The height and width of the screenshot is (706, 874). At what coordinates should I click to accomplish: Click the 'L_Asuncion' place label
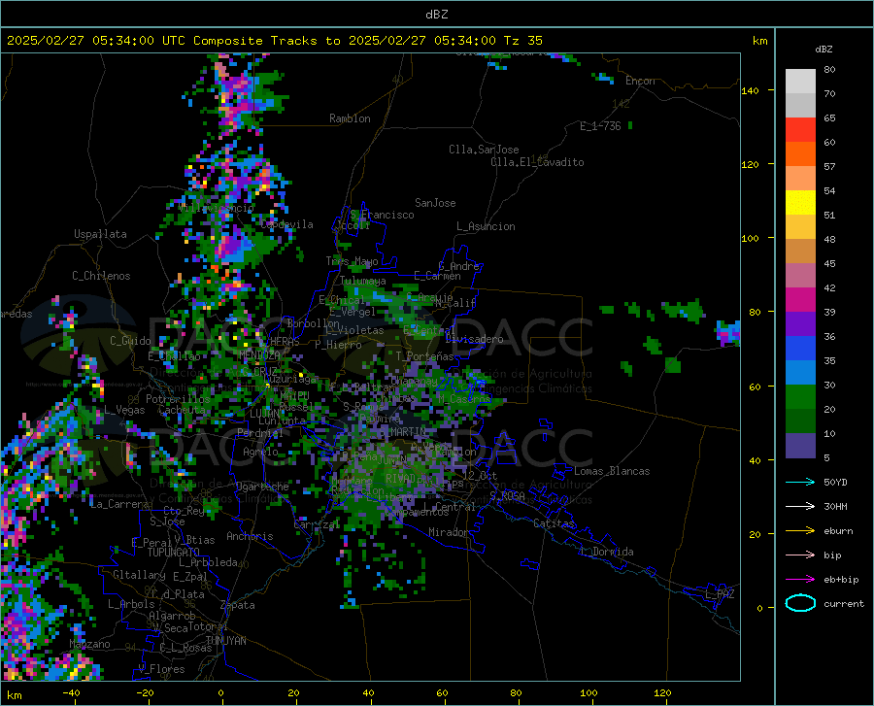[x=486, y=226]
